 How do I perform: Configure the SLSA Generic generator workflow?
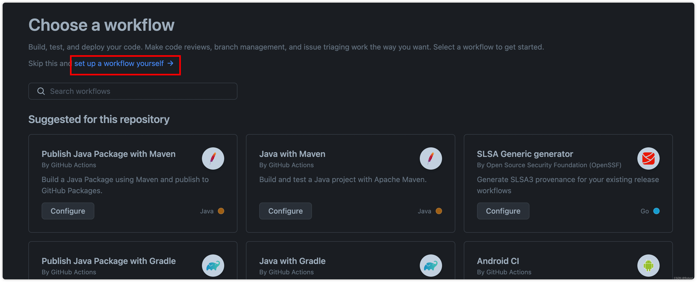(x=503, y=211)
